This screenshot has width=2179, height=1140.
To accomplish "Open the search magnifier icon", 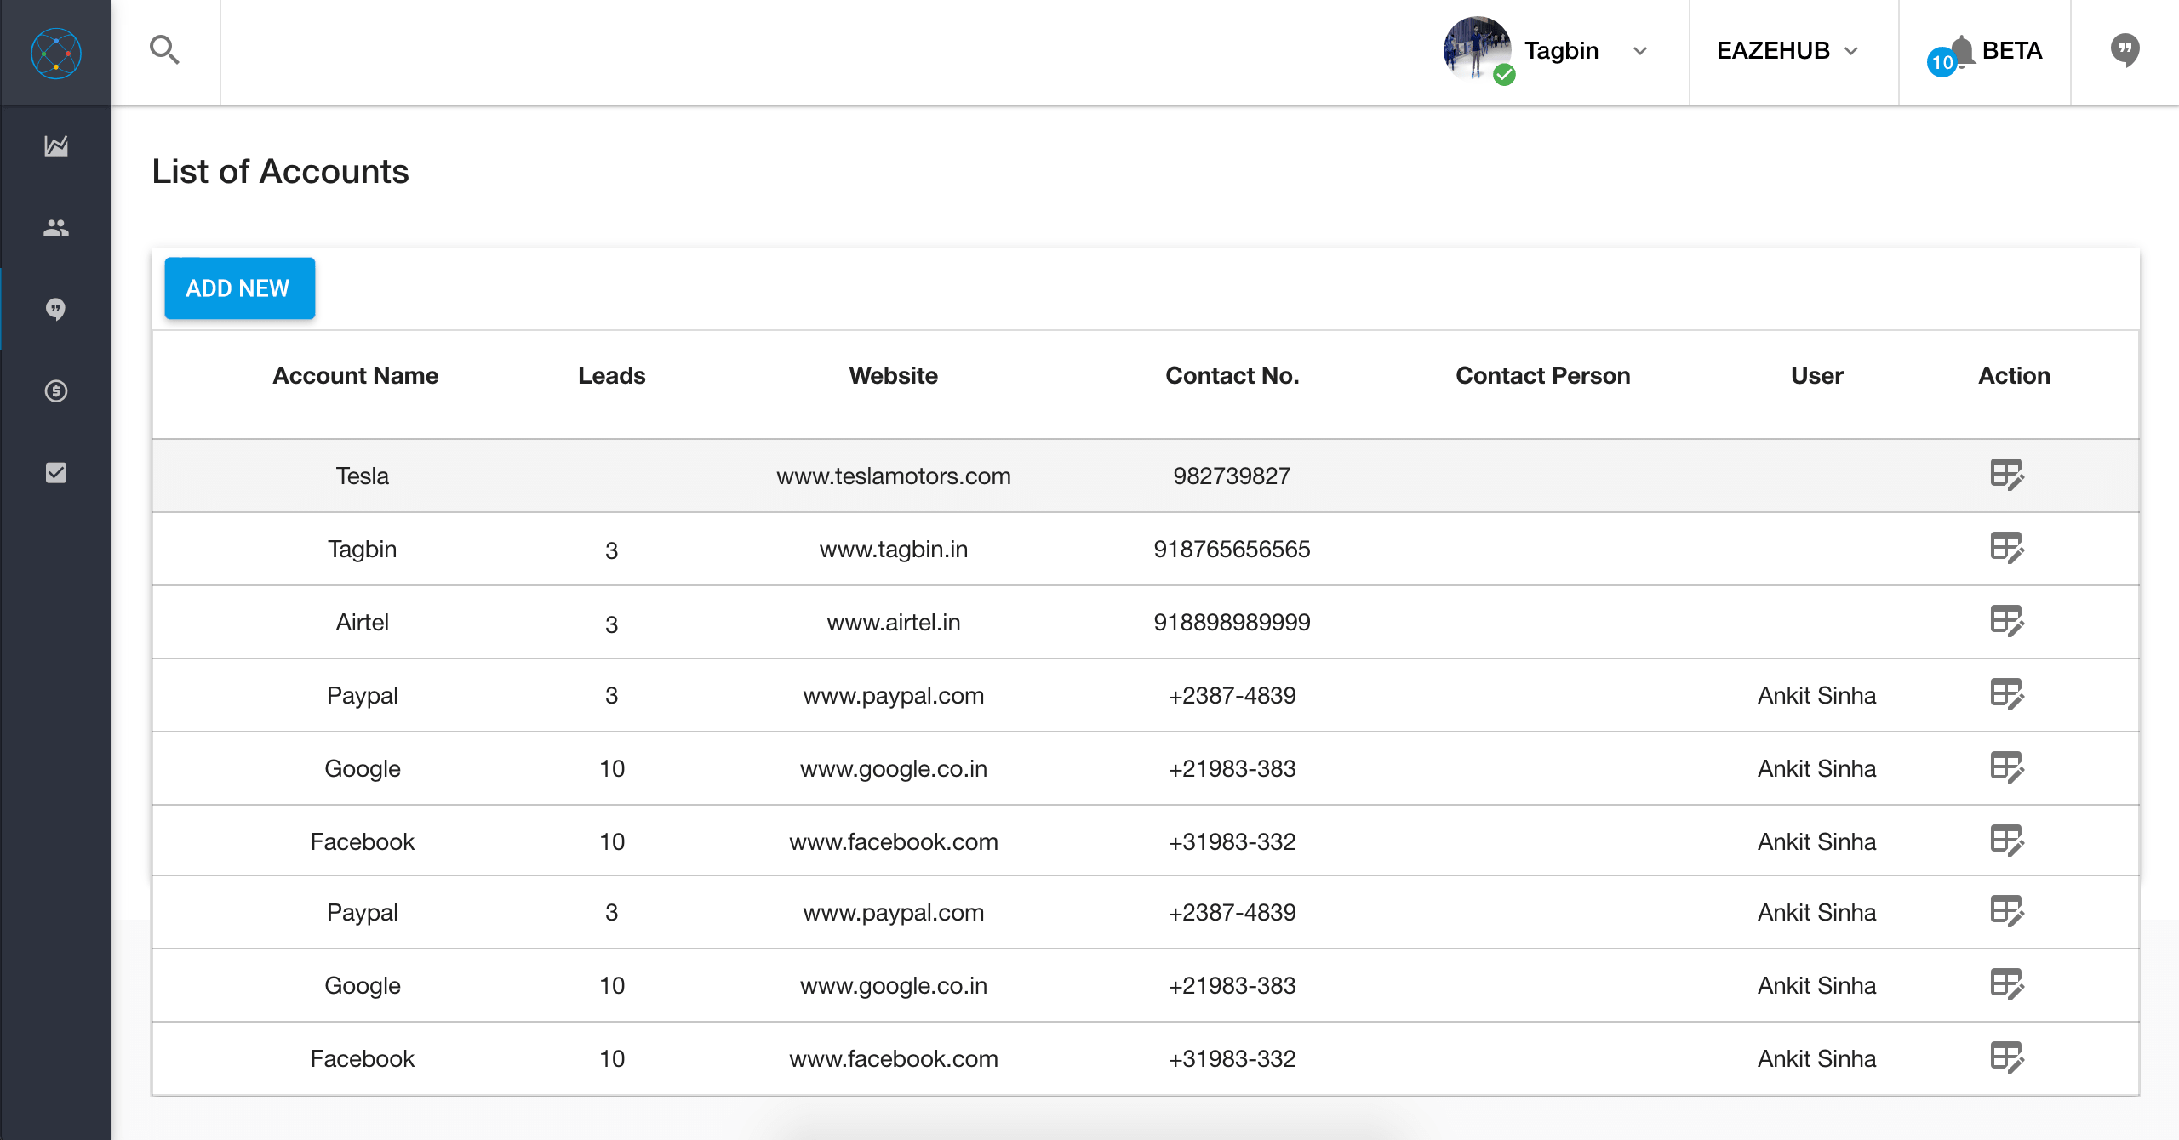I will 164,50.
